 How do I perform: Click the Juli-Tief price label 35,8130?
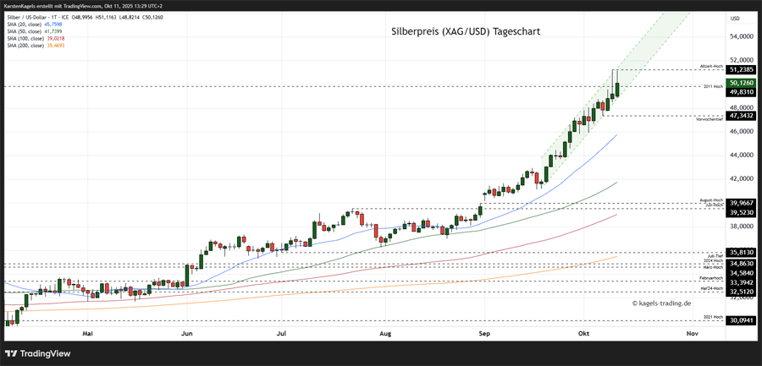click(742, 252)
